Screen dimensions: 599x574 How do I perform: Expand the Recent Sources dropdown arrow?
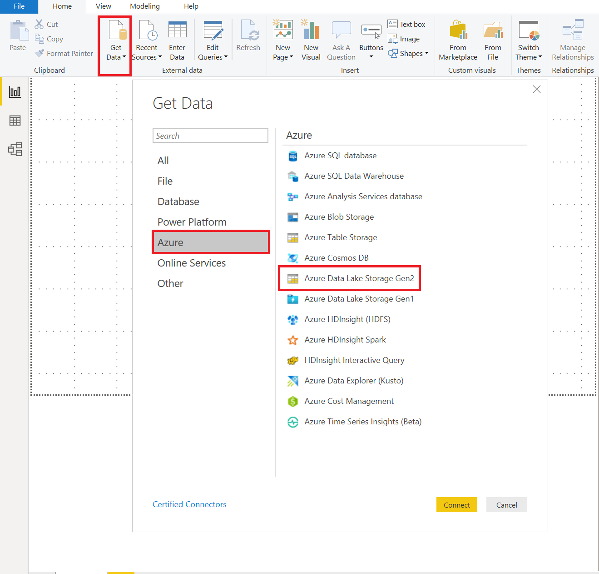tap(160, 57)
